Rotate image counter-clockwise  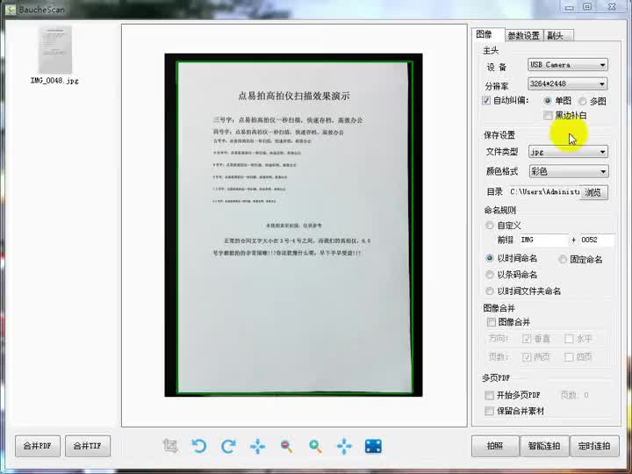click(199, 446)
